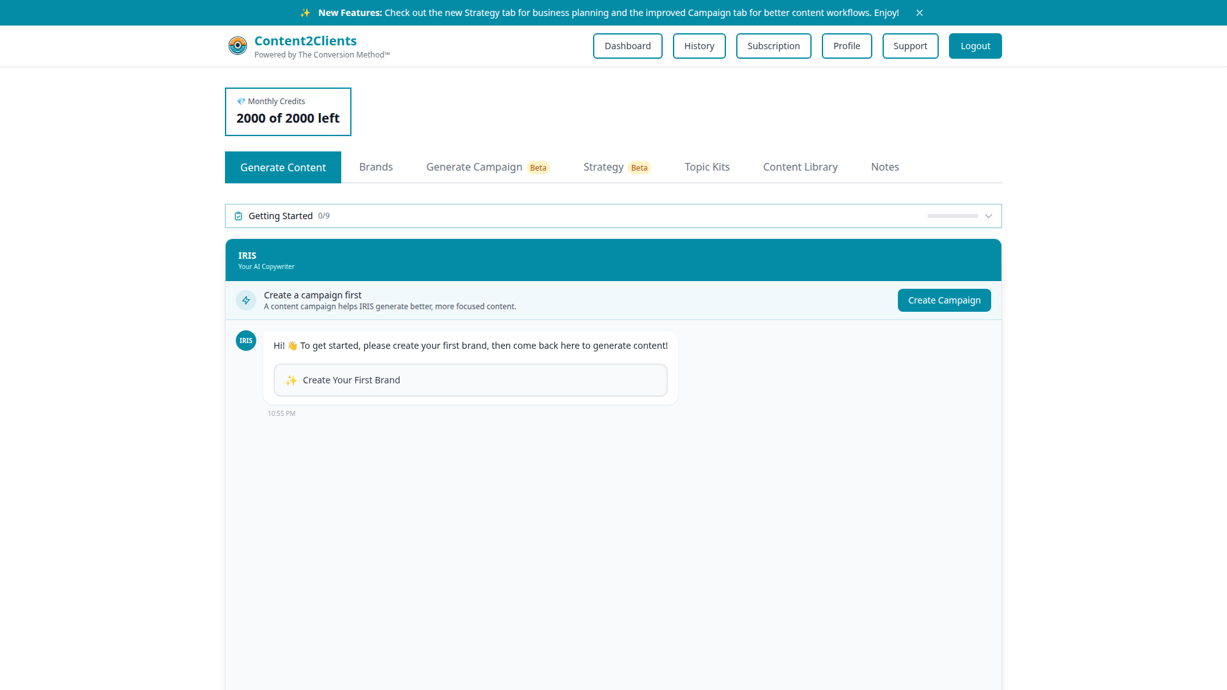Click the IRIS avatar in the chat message
1227x690 pixels.
pyautogui.click(x=246, y=341)
